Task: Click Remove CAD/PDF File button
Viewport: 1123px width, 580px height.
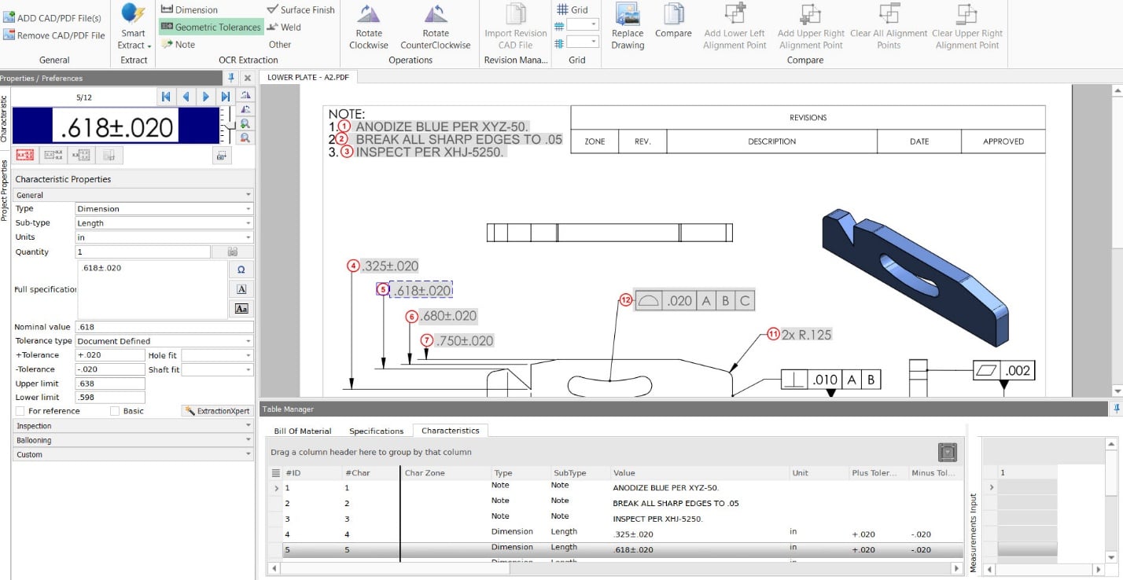Action: click(x=54, y=35)
